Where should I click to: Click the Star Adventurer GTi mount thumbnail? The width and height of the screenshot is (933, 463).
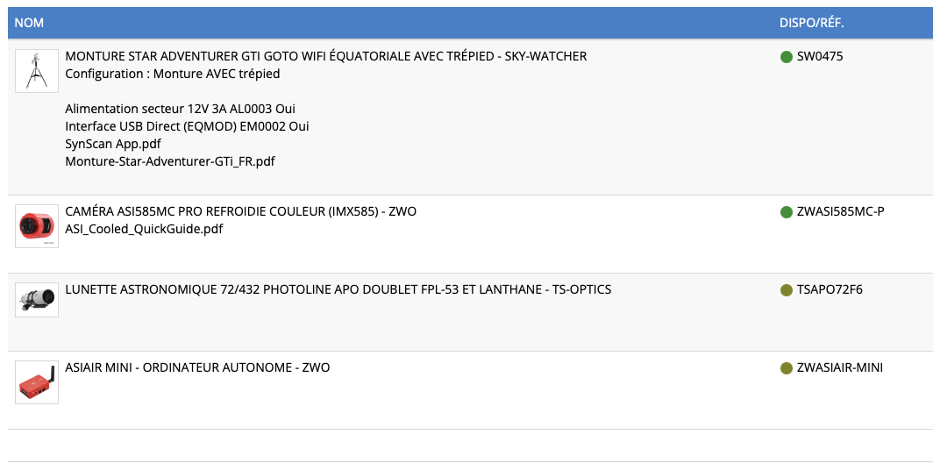click(x=37, y=71)
